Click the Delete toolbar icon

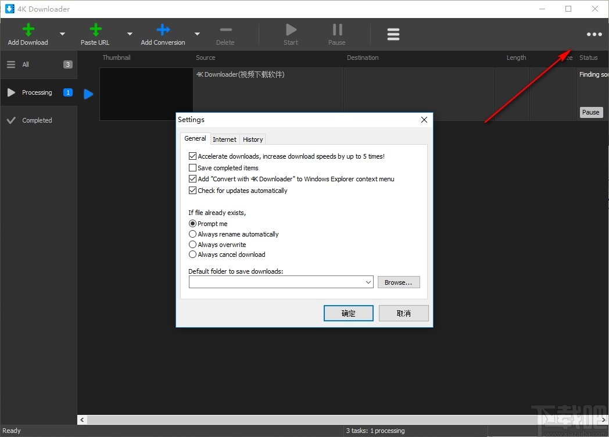pyautogui.click(x=225, y=29)
